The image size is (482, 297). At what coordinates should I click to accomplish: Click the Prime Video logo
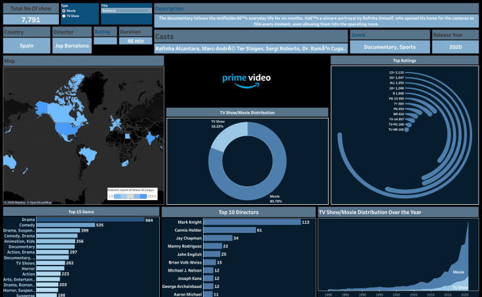click(x=246, y=80)
